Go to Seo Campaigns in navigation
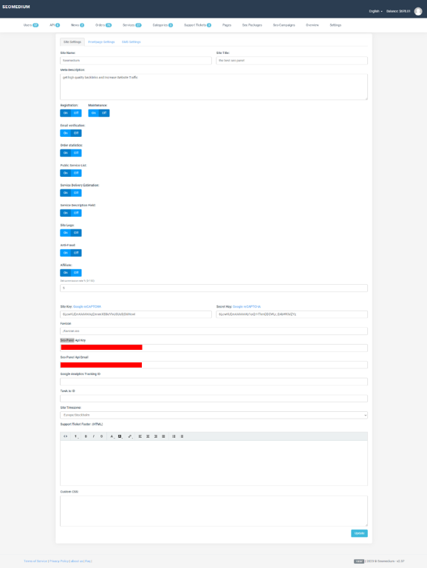 [284, 25]
